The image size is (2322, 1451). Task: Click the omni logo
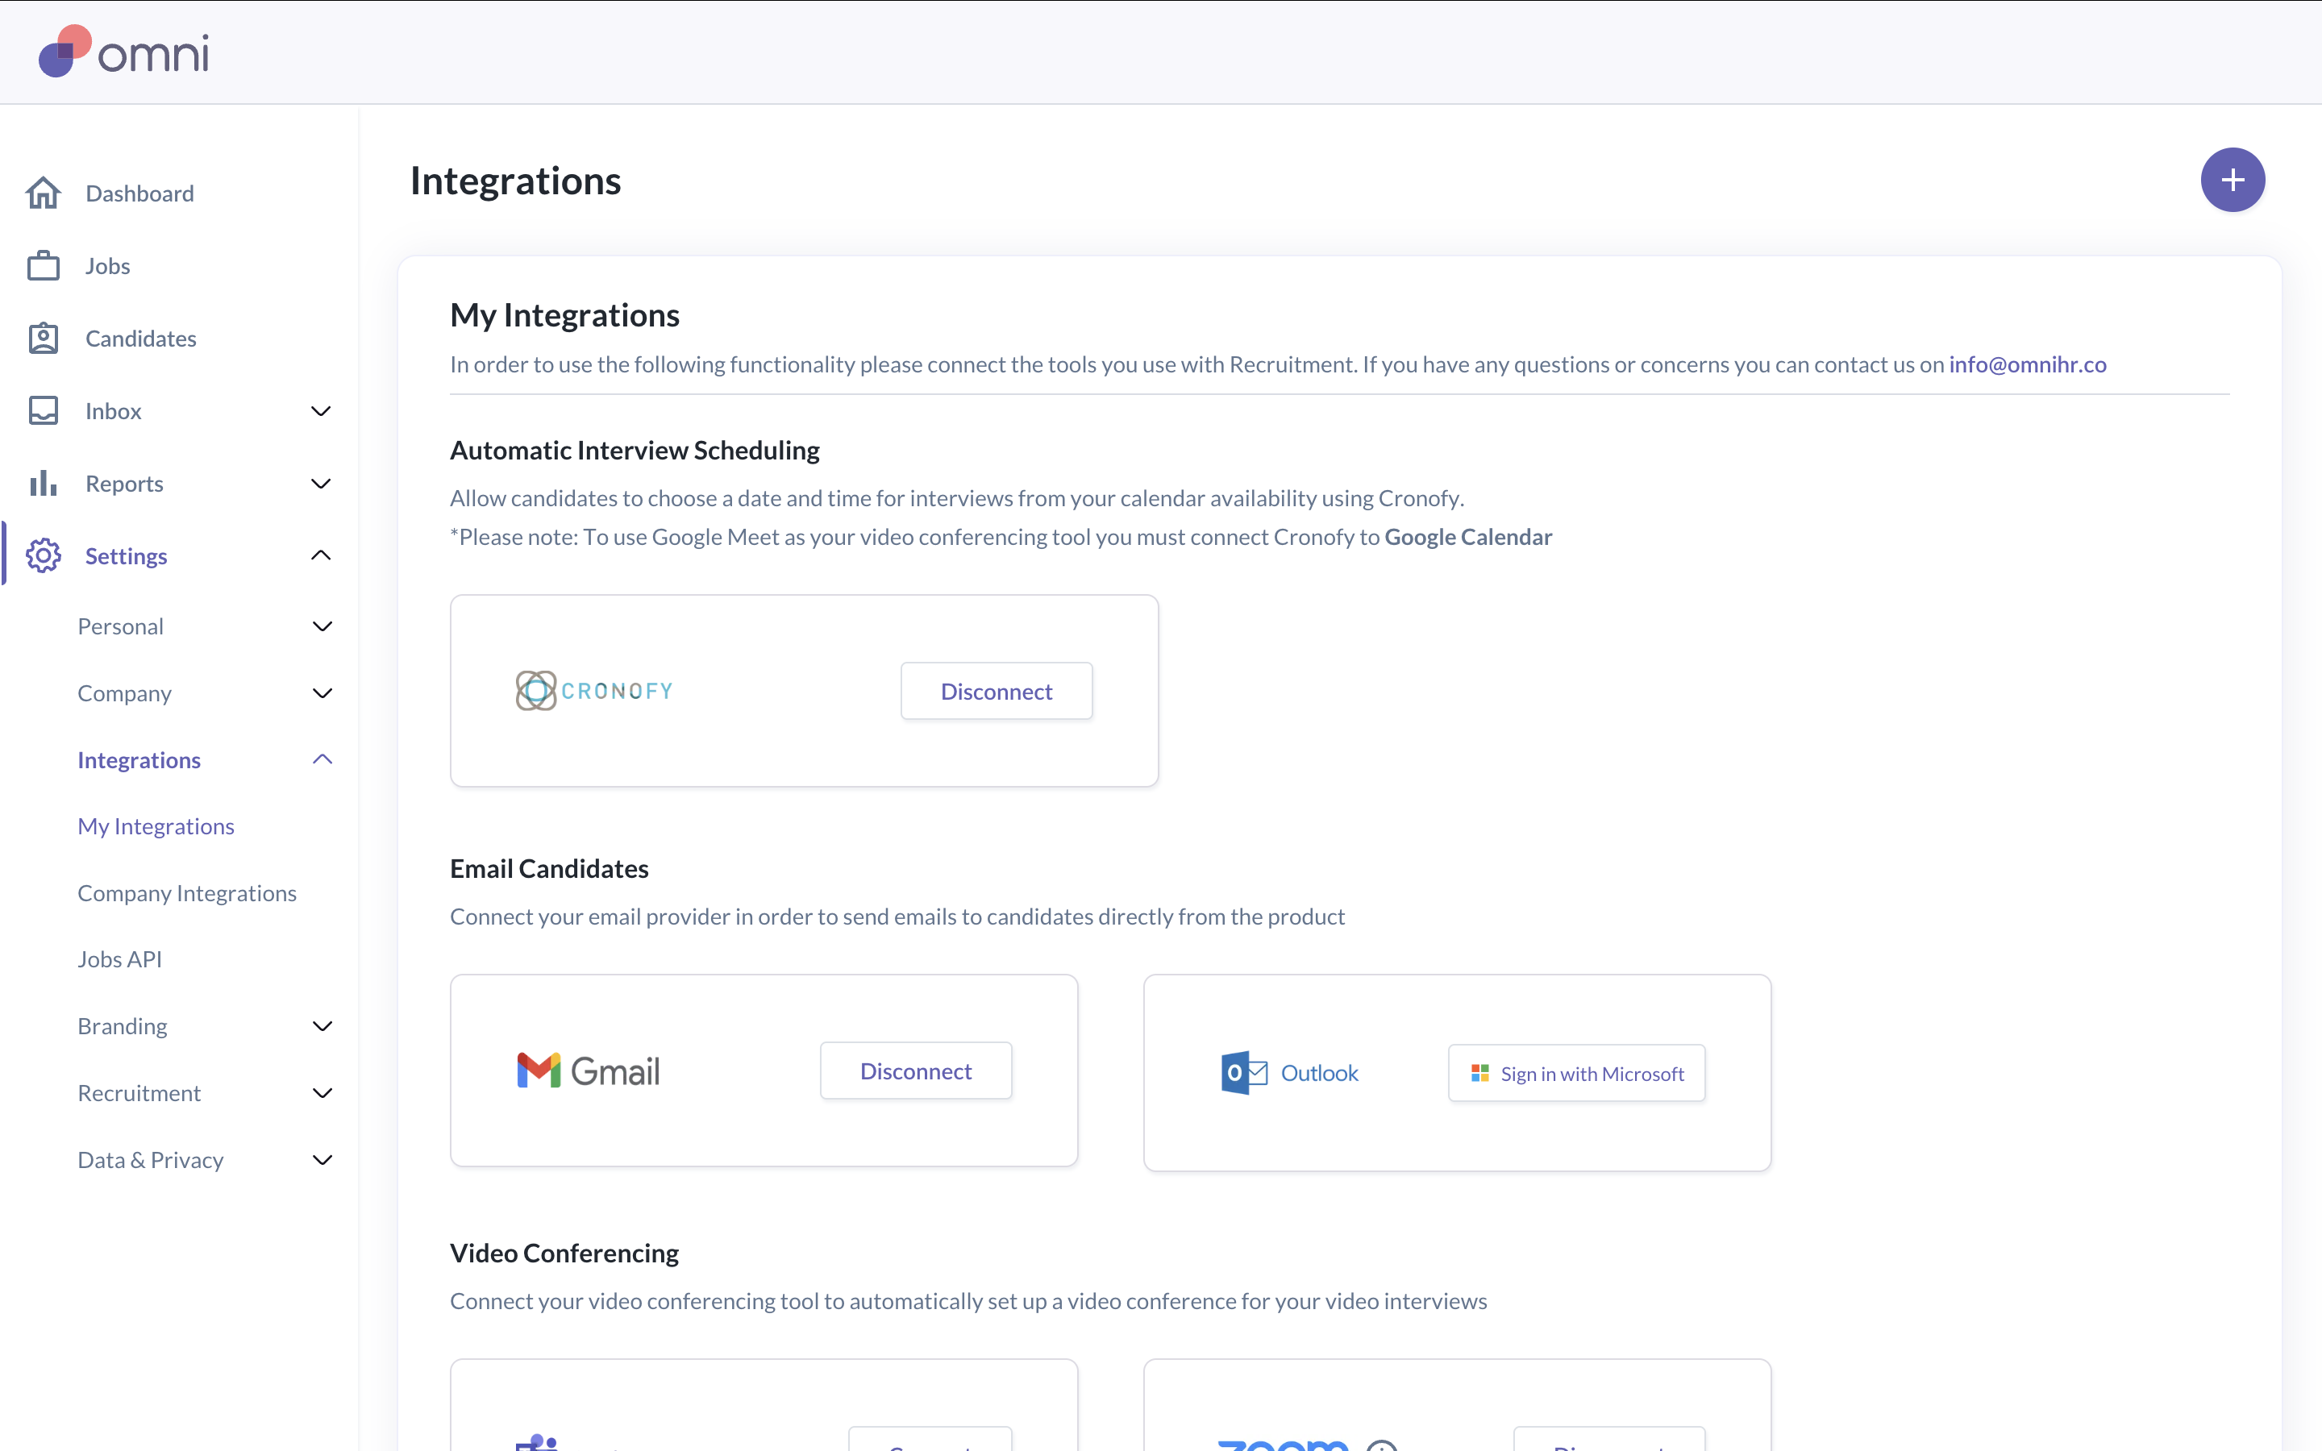point(124,52)
